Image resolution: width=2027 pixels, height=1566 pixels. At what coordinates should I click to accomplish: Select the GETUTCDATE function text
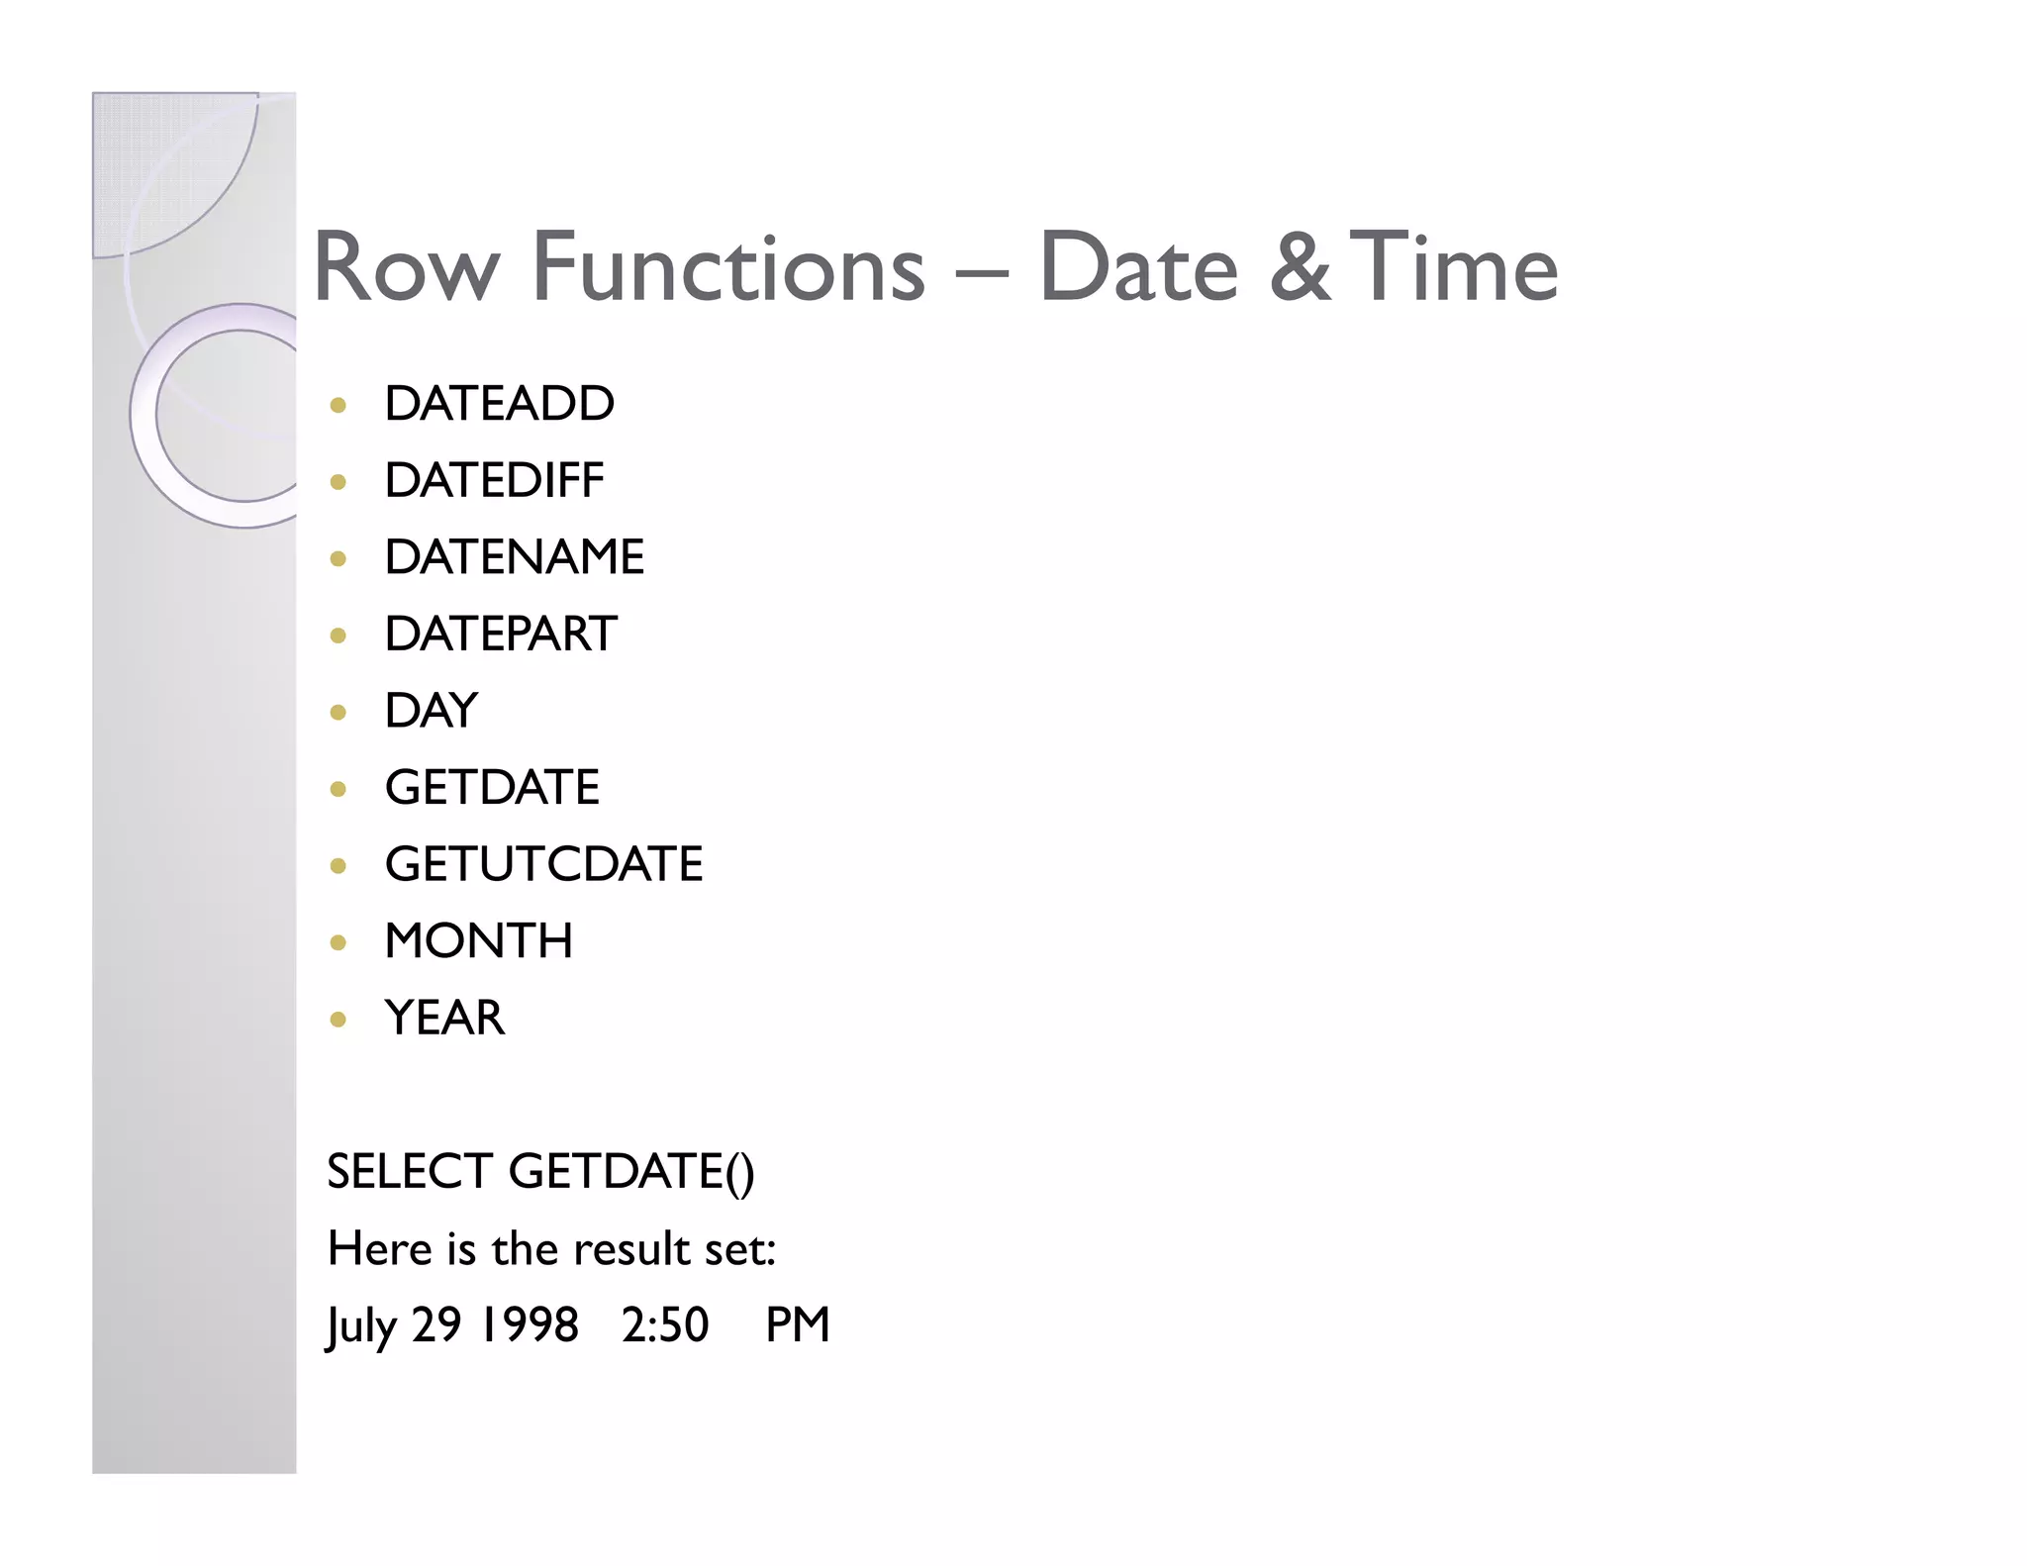pyautogui.click(x=543, y=864)
